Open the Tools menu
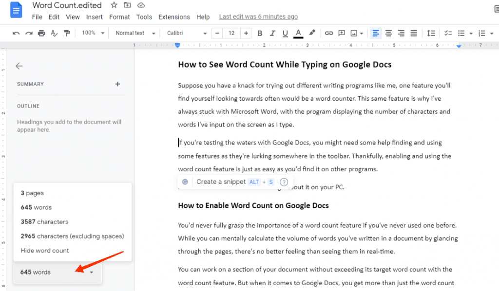This screenshot has width=499, height=291. [x=144, y=17]
